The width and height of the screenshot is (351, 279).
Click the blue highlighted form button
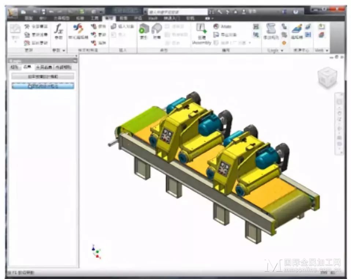43,86
